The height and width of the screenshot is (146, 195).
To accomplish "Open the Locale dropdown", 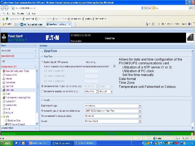I will pyautogui.click(x=140, y=121).
